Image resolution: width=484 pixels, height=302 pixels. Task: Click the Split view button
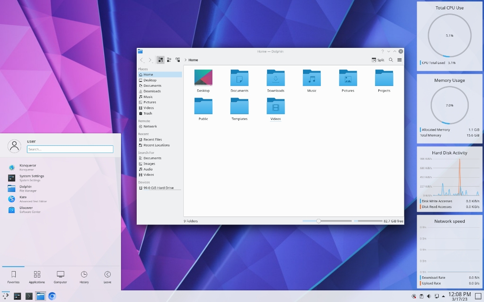(x=378, y=60)
